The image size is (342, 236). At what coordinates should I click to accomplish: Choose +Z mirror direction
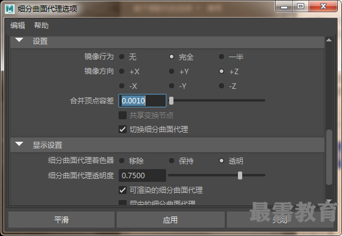click(222, 71)
